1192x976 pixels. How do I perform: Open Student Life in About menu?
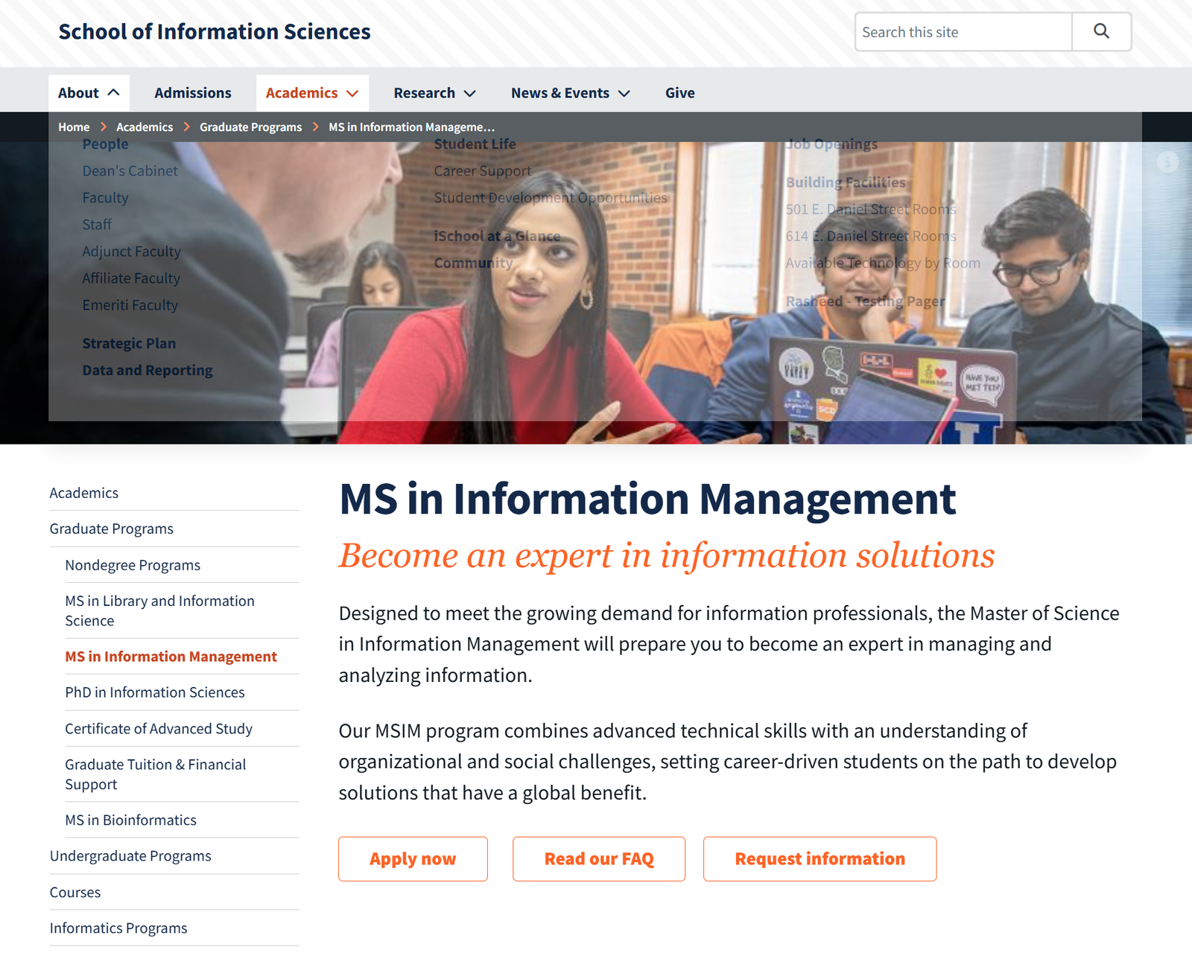click(x=475, y=144)
